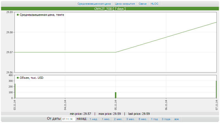Show data for 3 года

pyautogui.click(x=166, y=119)
